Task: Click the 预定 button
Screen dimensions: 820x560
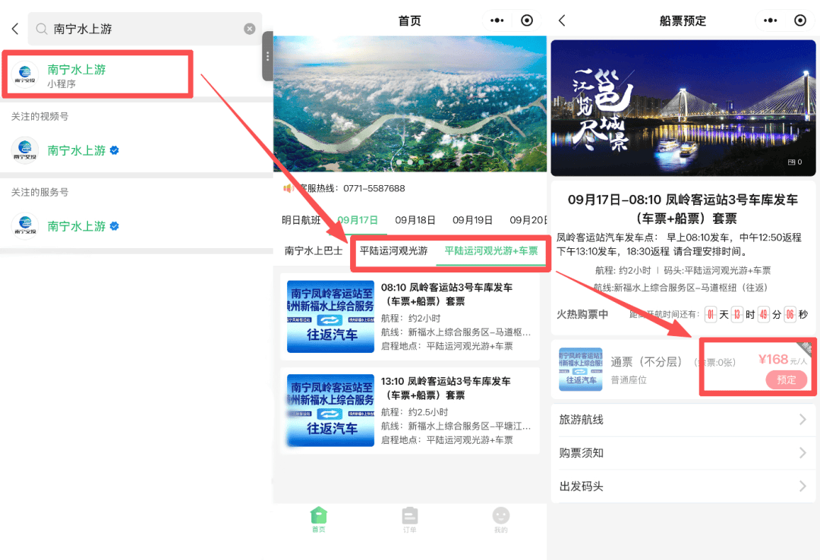Action: tap(786, 379)
